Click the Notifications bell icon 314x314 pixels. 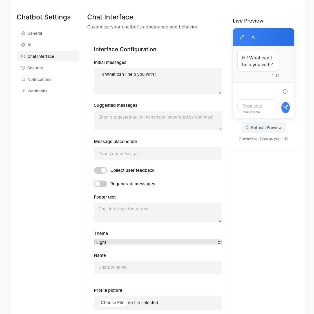click(23, 79)
